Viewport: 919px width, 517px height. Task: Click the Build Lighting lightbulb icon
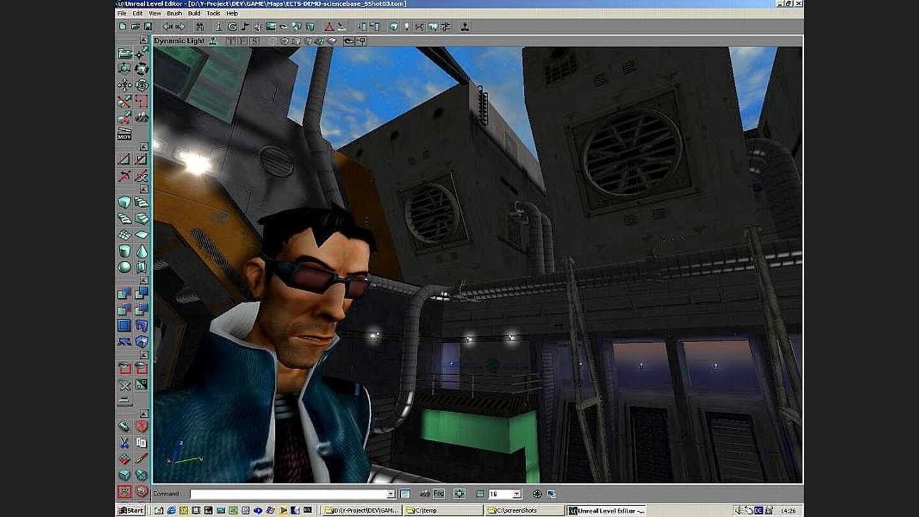(x=407, y=27)
